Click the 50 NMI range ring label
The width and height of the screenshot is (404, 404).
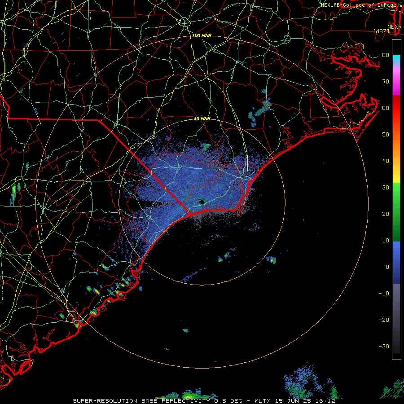tap(202, 119)
